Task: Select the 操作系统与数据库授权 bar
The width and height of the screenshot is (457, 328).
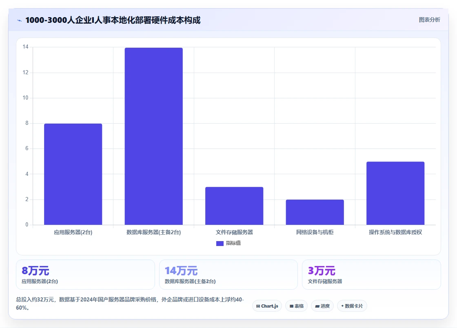Action: point(395,193)
